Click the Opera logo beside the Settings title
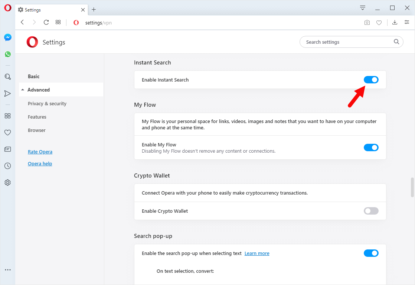The height and width of the screenshot is (285, 415). [32, 42]
